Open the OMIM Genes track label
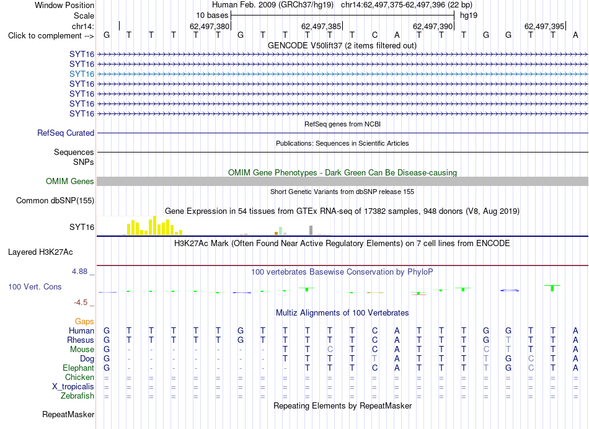 tap(70, 182)
